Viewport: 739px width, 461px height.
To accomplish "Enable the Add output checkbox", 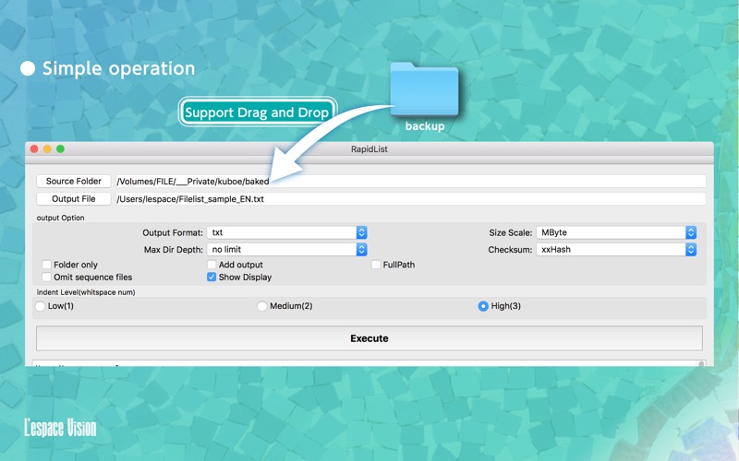I will (212, 265).
